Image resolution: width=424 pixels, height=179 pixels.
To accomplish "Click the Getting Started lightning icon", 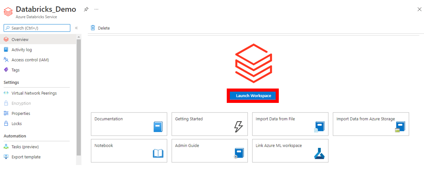I will tap(238, 127).
